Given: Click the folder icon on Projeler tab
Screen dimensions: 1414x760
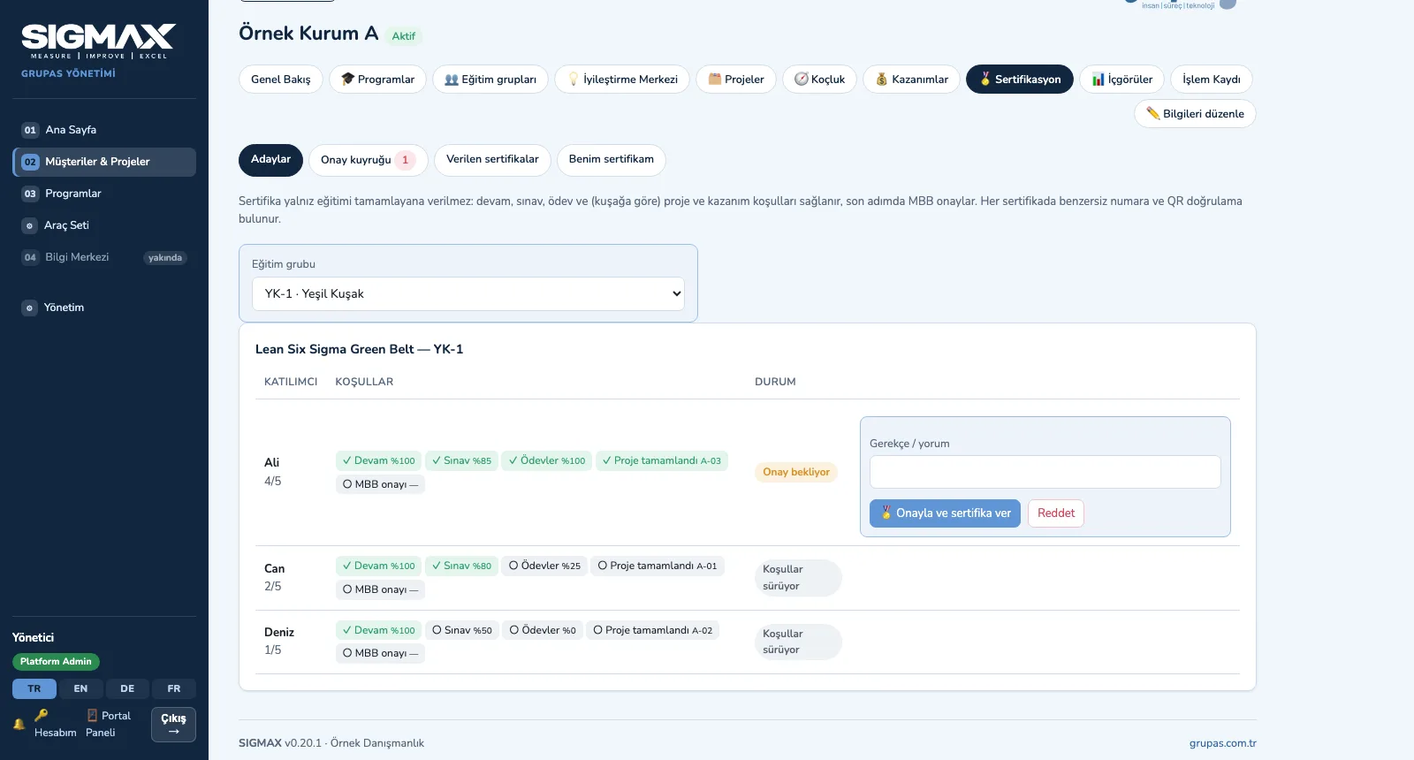Looking at the screenshot, I should tap(715, 80).
